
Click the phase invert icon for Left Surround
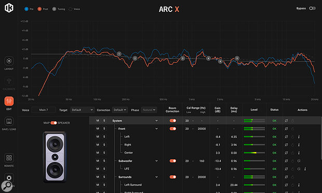tap(286, 185)
